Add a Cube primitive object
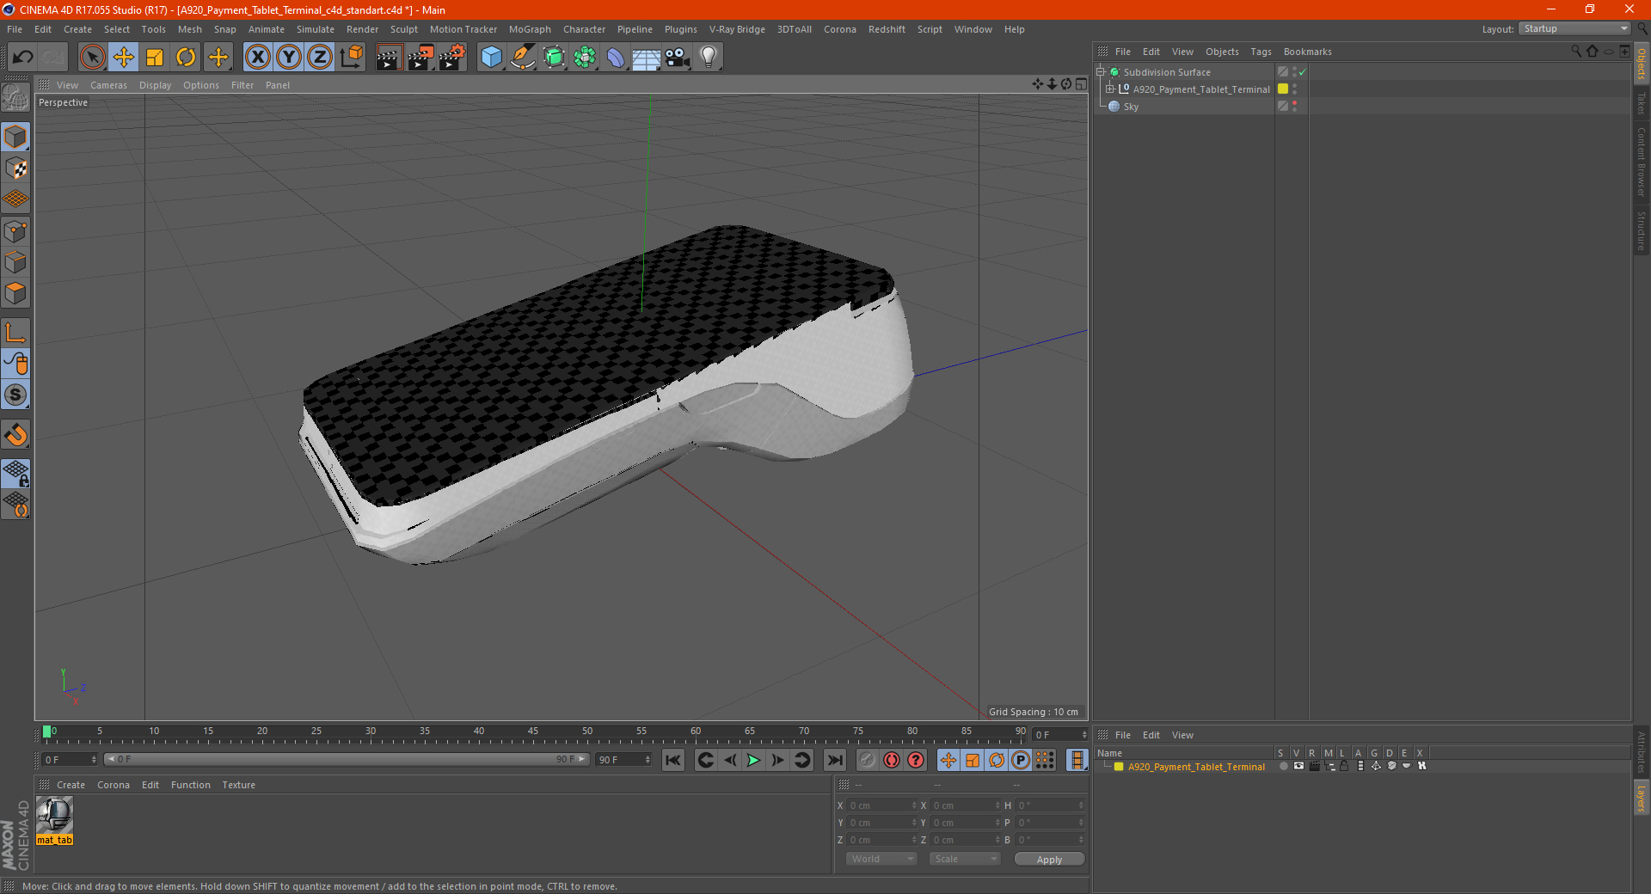The width and height of the screenshot is (1651, 894). point(491,58)
